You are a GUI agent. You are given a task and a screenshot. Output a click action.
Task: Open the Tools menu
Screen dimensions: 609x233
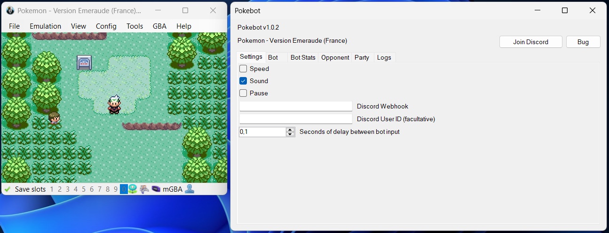134,26
